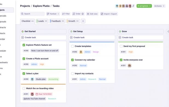Check Send my first proposal task
This screenshot has width=169, height=107.
(121, 46)
